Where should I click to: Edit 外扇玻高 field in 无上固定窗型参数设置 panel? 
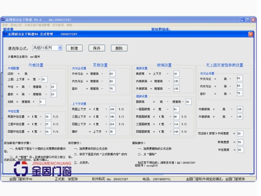point(240,117)
